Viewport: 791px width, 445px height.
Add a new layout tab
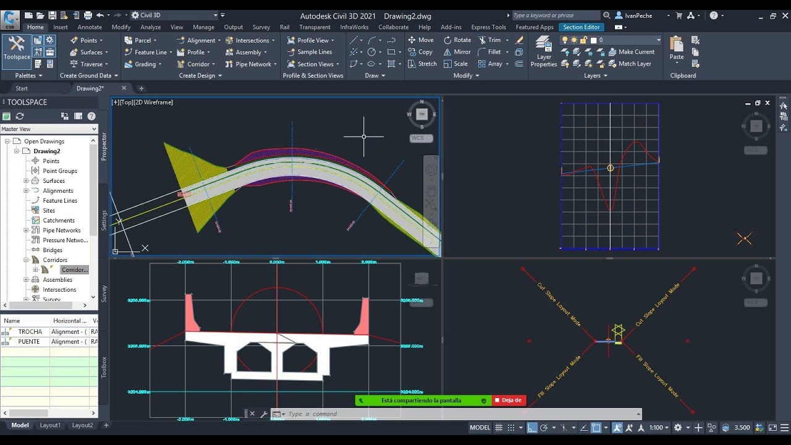[106, 425]
